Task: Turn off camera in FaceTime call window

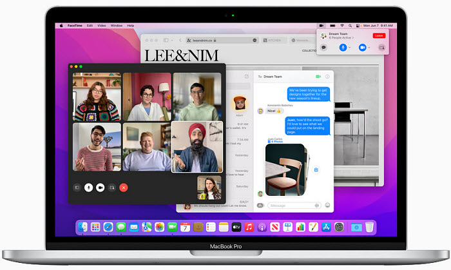Action: pyautogui.click(x=100, y=188)
